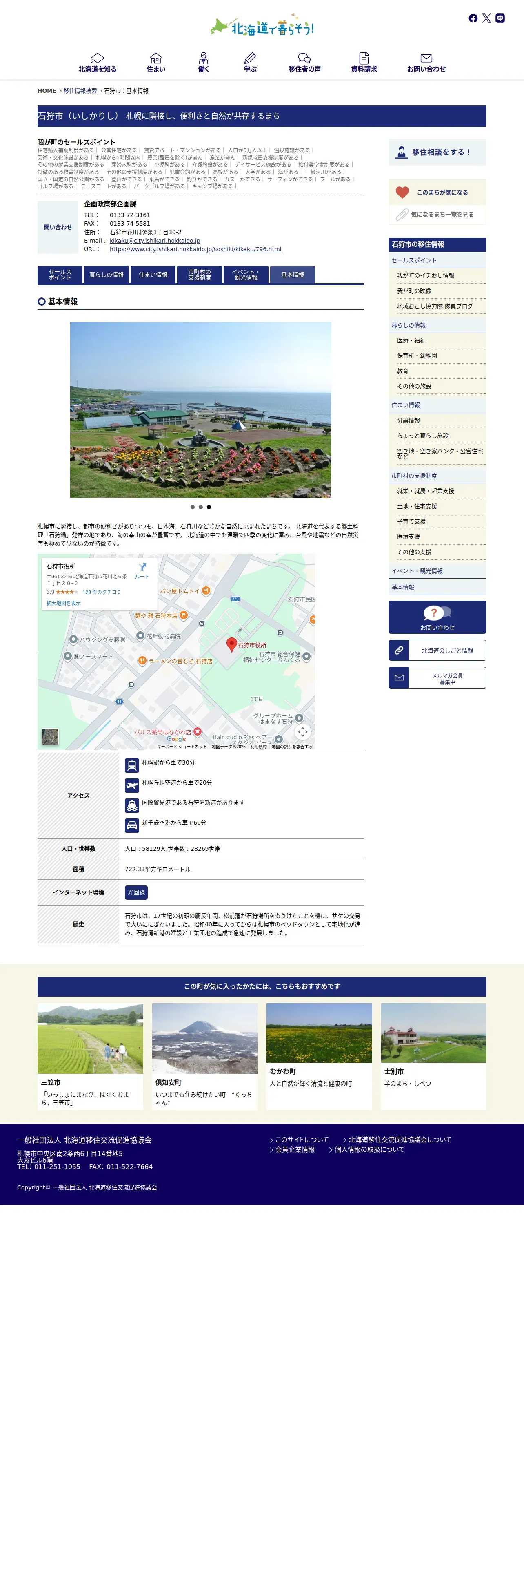The width and height of the screenshot is (524, 1574).
Task: Click 石狩市役所 red map pin
Action: click(232, 644)
